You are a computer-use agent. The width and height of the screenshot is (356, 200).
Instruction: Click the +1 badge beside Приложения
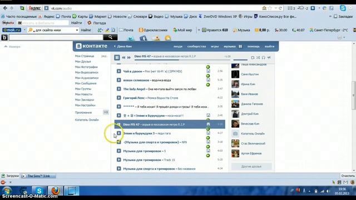[106, 112]
